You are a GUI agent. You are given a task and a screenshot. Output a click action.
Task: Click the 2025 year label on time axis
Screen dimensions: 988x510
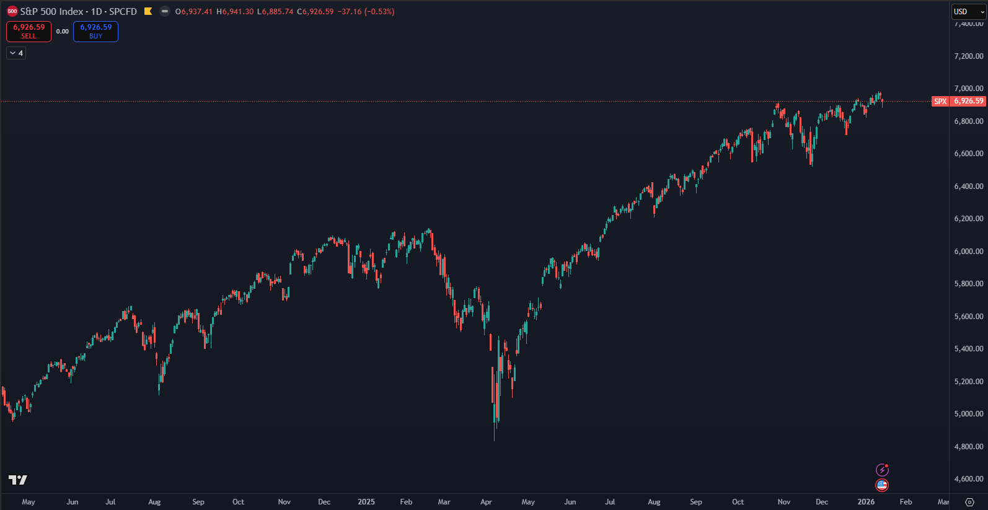tap(366, 502)
